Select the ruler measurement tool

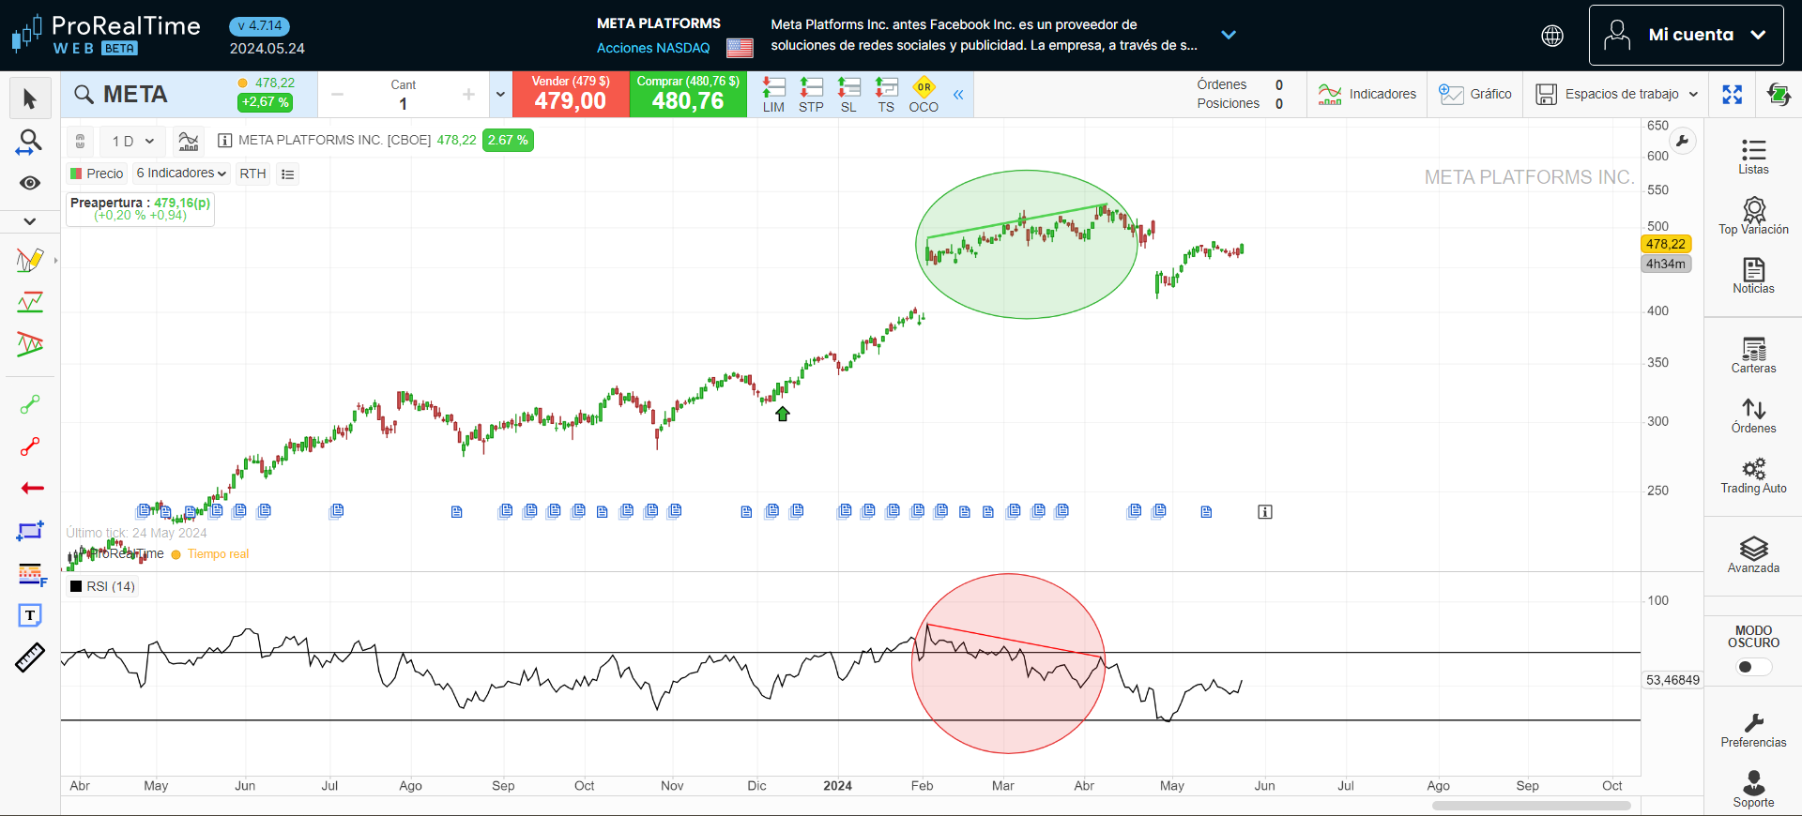tap(30, 657)
